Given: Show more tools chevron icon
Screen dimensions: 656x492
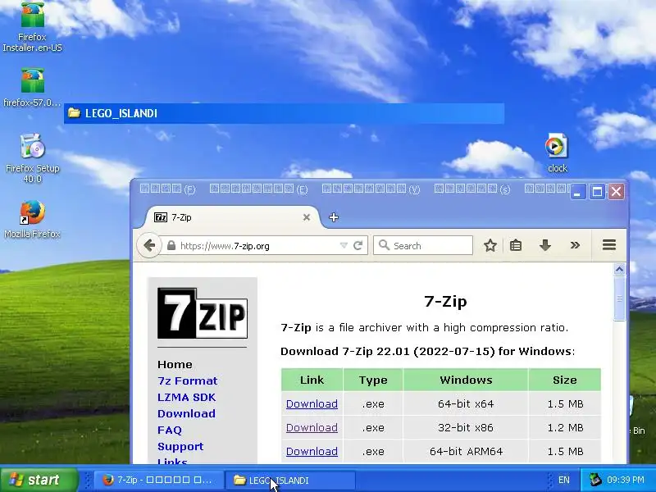Looking at the screenshot, I should (x=575, y=245).
